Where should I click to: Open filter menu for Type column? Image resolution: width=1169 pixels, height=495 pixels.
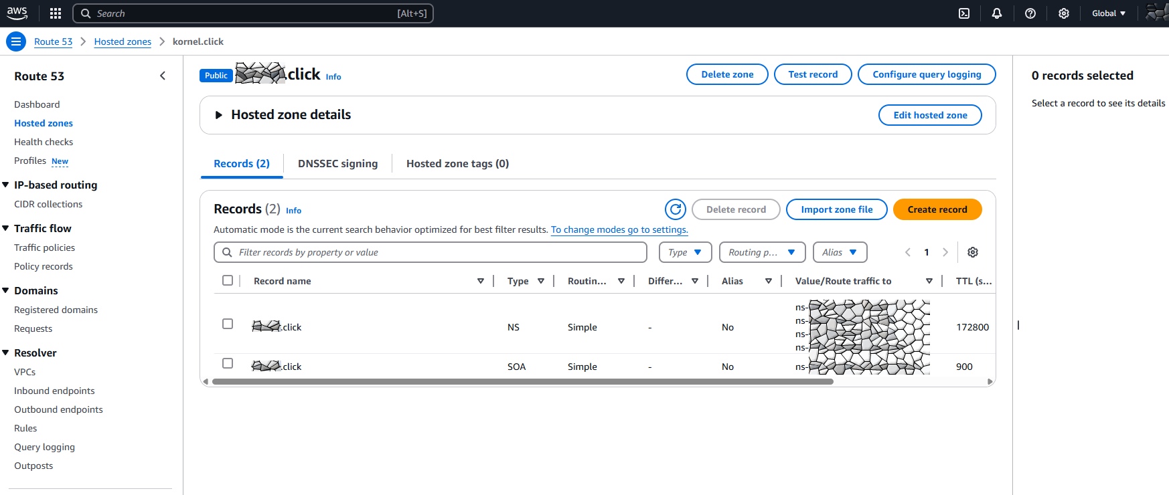click(x=541, y=281)
